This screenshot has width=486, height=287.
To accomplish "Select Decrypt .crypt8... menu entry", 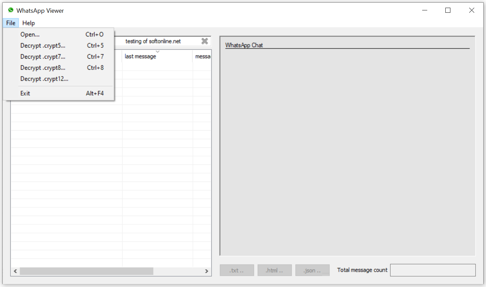I will click(x=59, y=67).
